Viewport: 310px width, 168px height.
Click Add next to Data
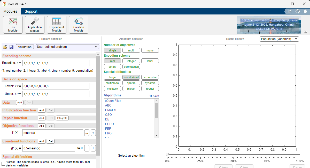(x=20, y=103)
